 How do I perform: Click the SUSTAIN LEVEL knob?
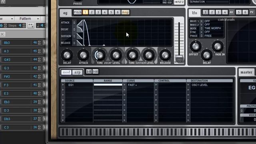click(x=148, y=55)
